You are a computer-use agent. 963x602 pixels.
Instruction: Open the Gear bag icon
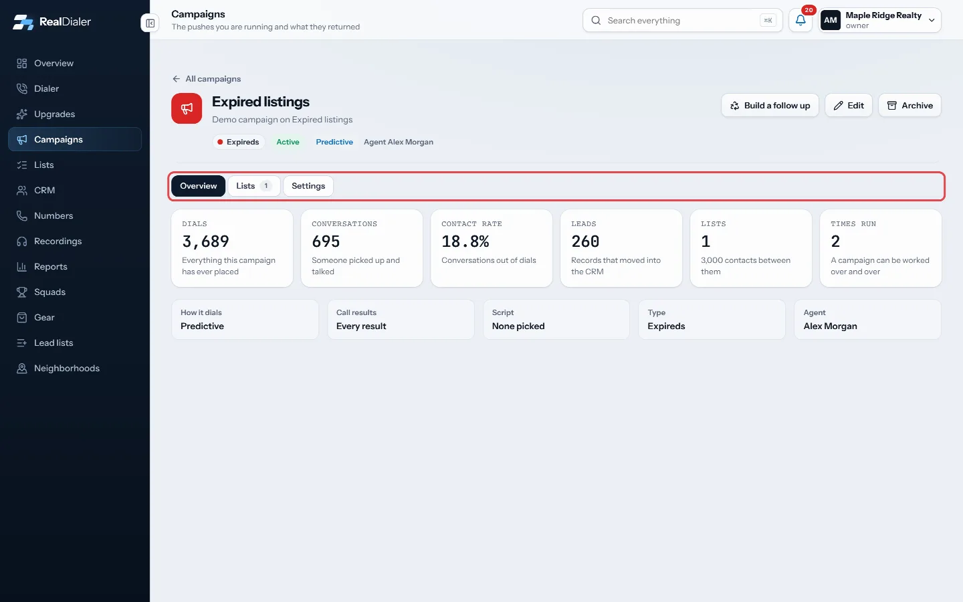22,318
